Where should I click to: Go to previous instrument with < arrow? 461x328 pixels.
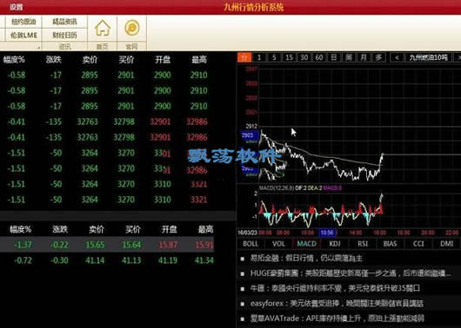tap(397, 57)
